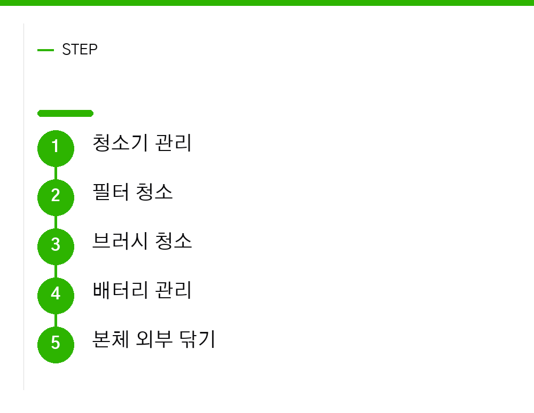Select the 브러시 청소 step label
The width and height of the screenshot is (534, 413).
(142, 241)
